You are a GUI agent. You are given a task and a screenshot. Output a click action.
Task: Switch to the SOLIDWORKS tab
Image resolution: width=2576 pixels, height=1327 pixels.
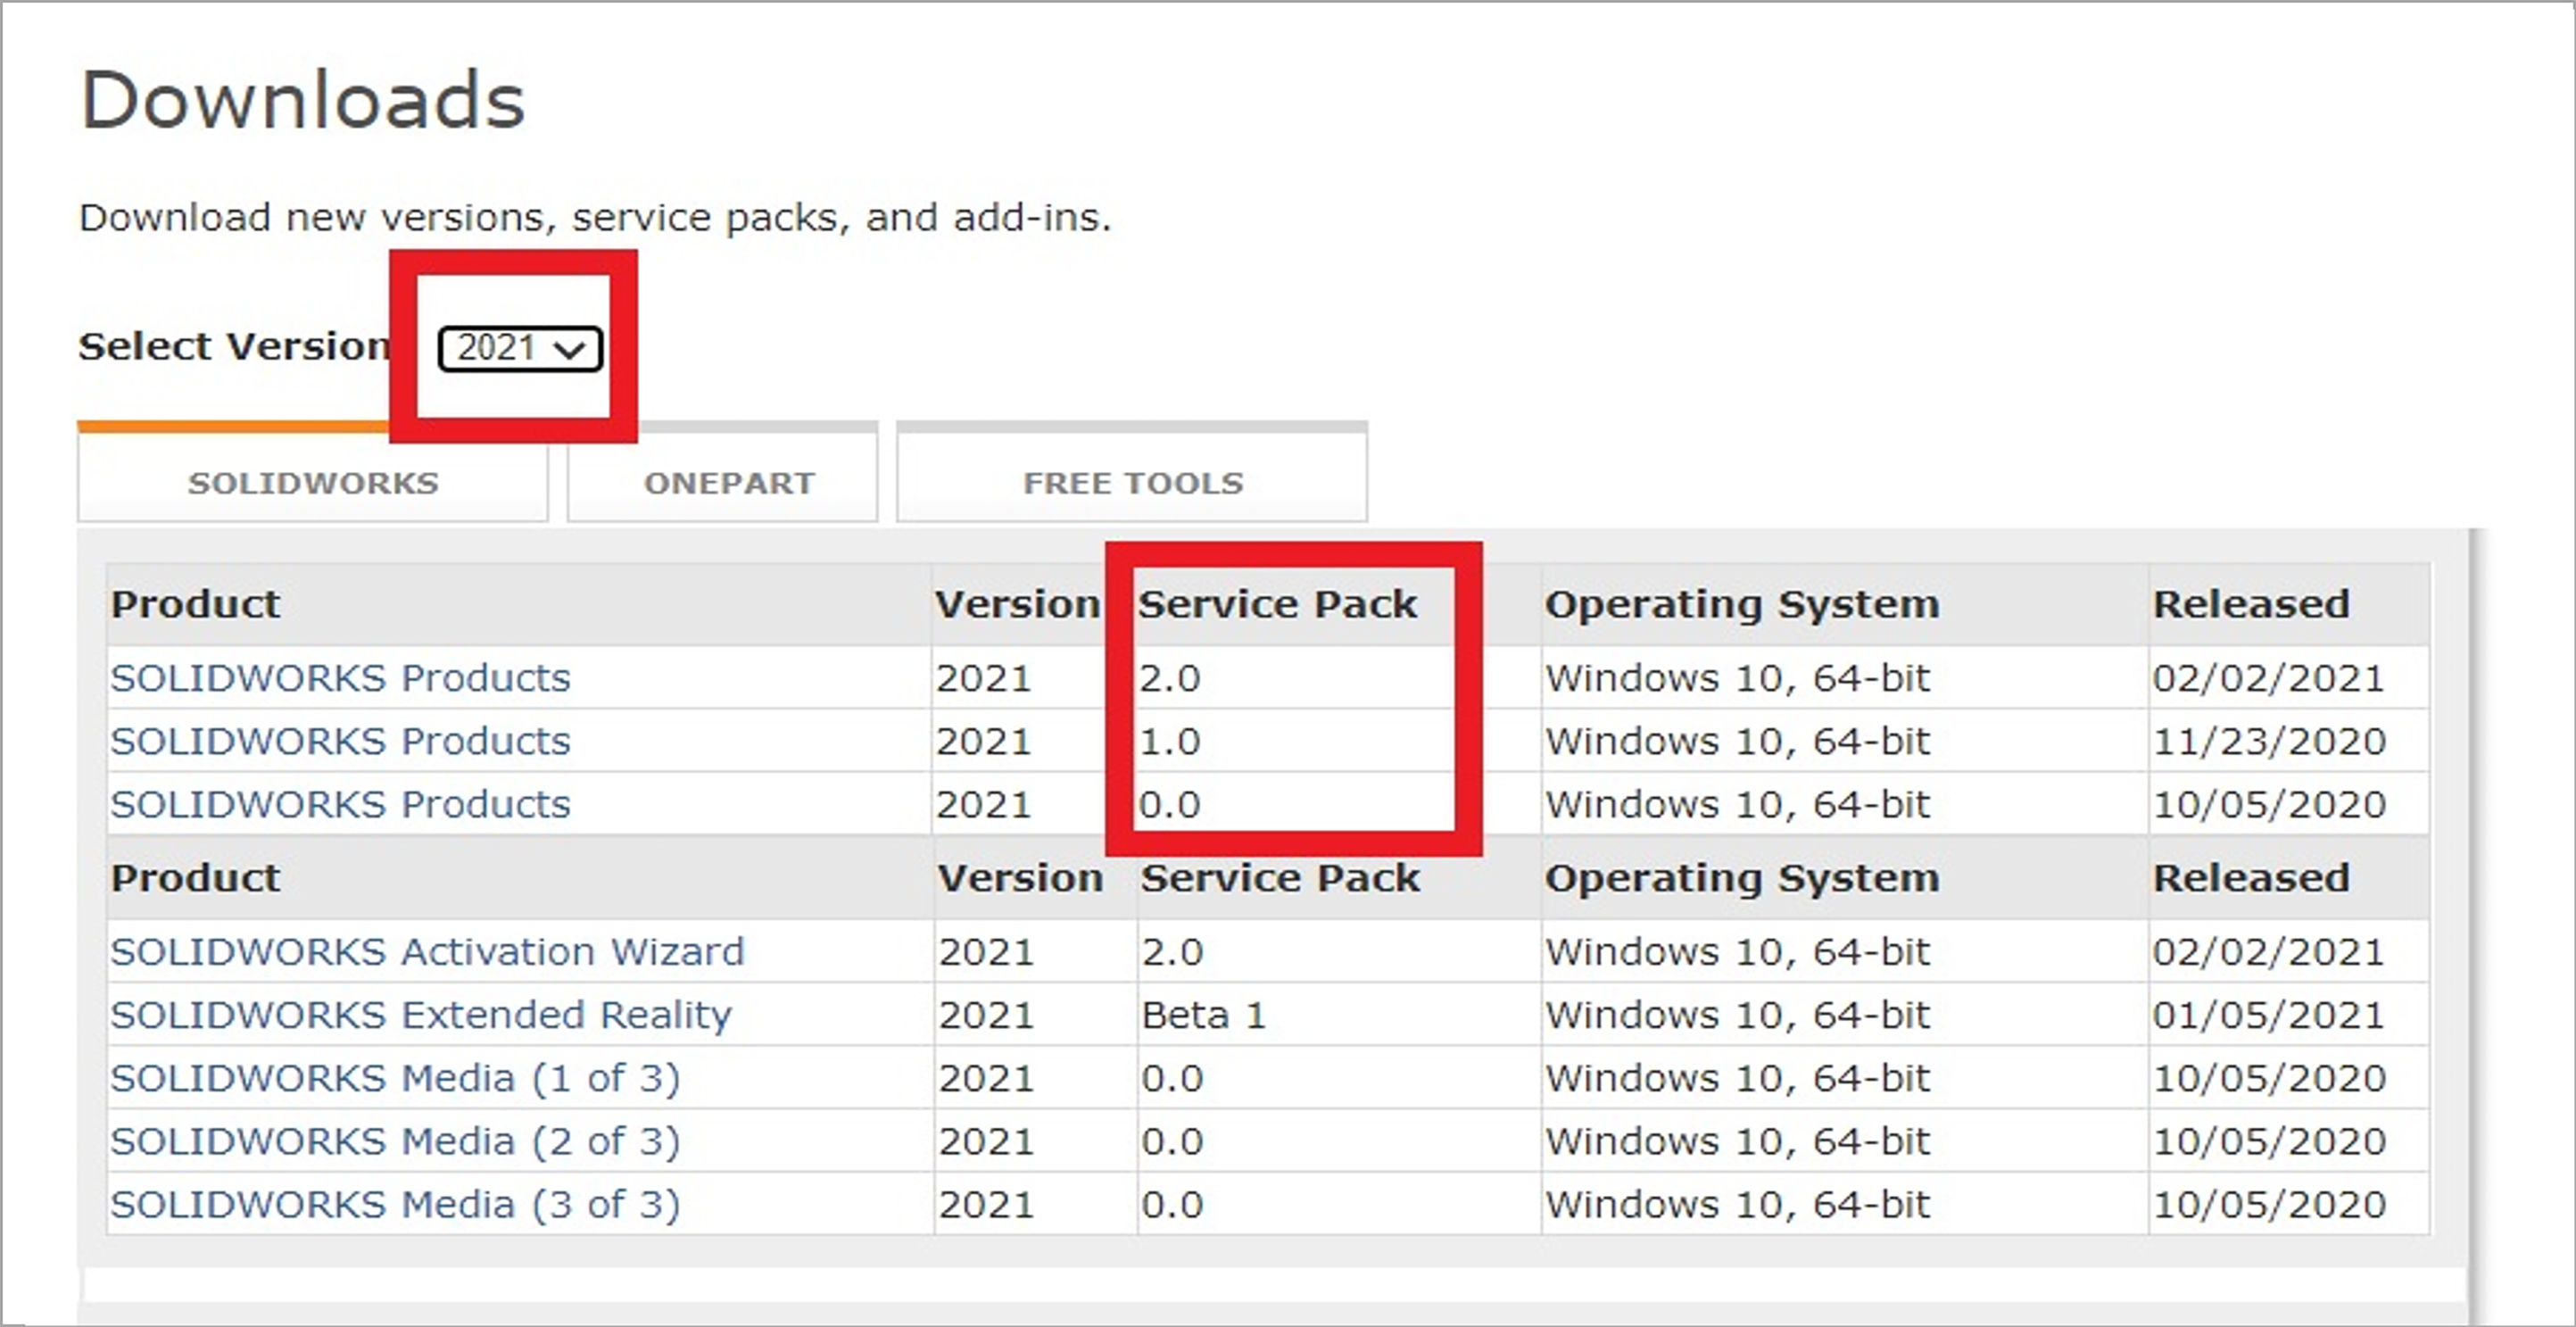point(313,473)
